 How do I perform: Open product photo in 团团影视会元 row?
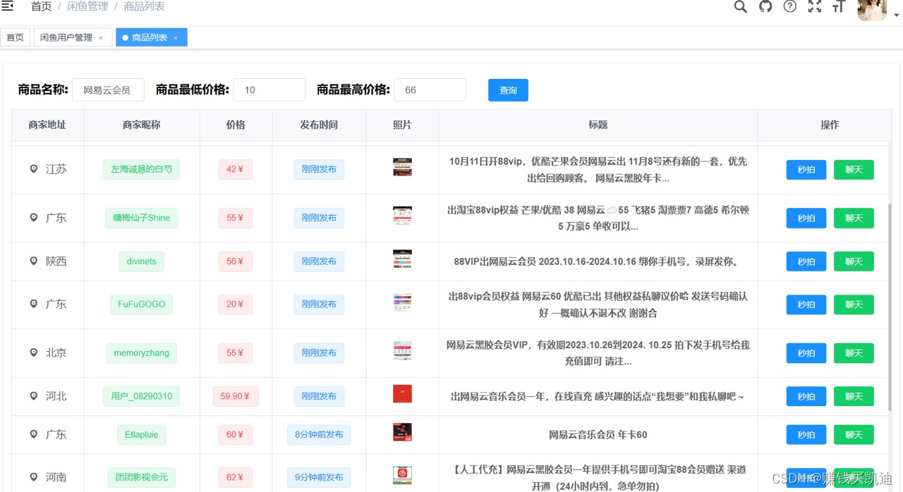click(402, 475)
